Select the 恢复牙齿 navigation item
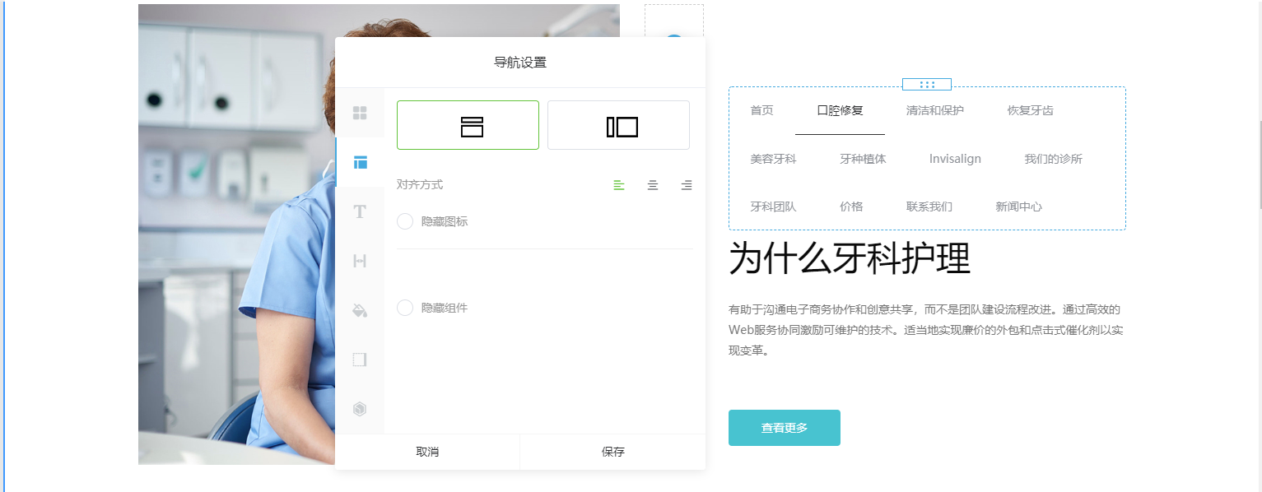 pos(1030,110)
